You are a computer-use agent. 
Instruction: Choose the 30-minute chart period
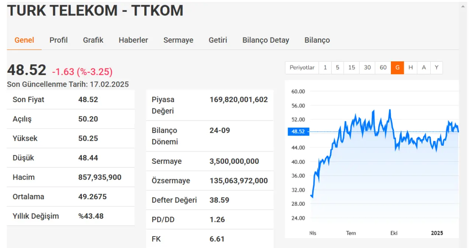pos(367,68)
